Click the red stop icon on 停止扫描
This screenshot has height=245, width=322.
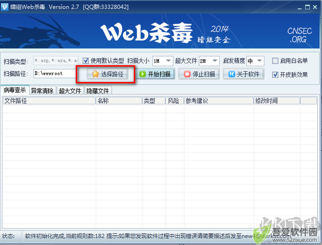point(187,74)
